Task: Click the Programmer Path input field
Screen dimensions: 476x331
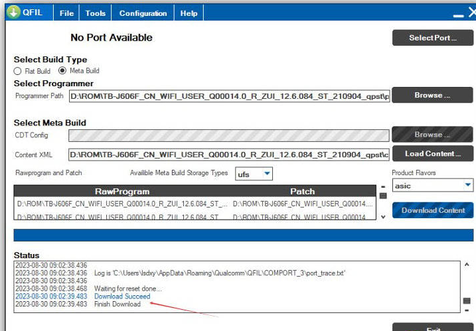Action: [x=229, y=96]
